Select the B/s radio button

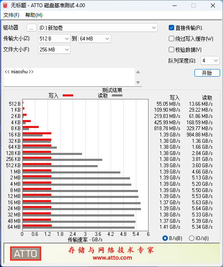(165, 238)
